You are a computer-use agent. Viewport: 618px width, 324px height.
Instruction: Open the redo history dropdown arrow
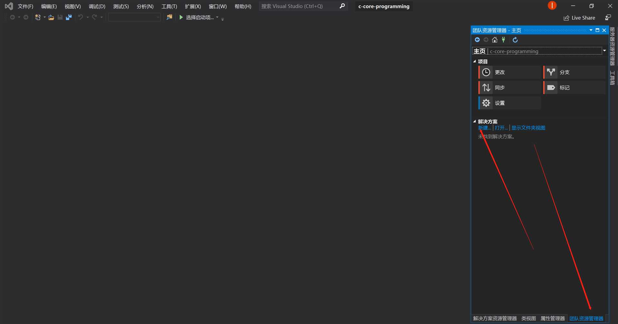(x=101, y=17)
